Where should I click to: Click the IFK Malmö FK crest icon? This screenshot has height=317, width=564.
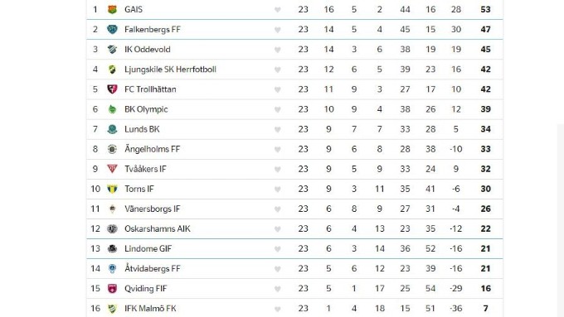pos(112,309)
